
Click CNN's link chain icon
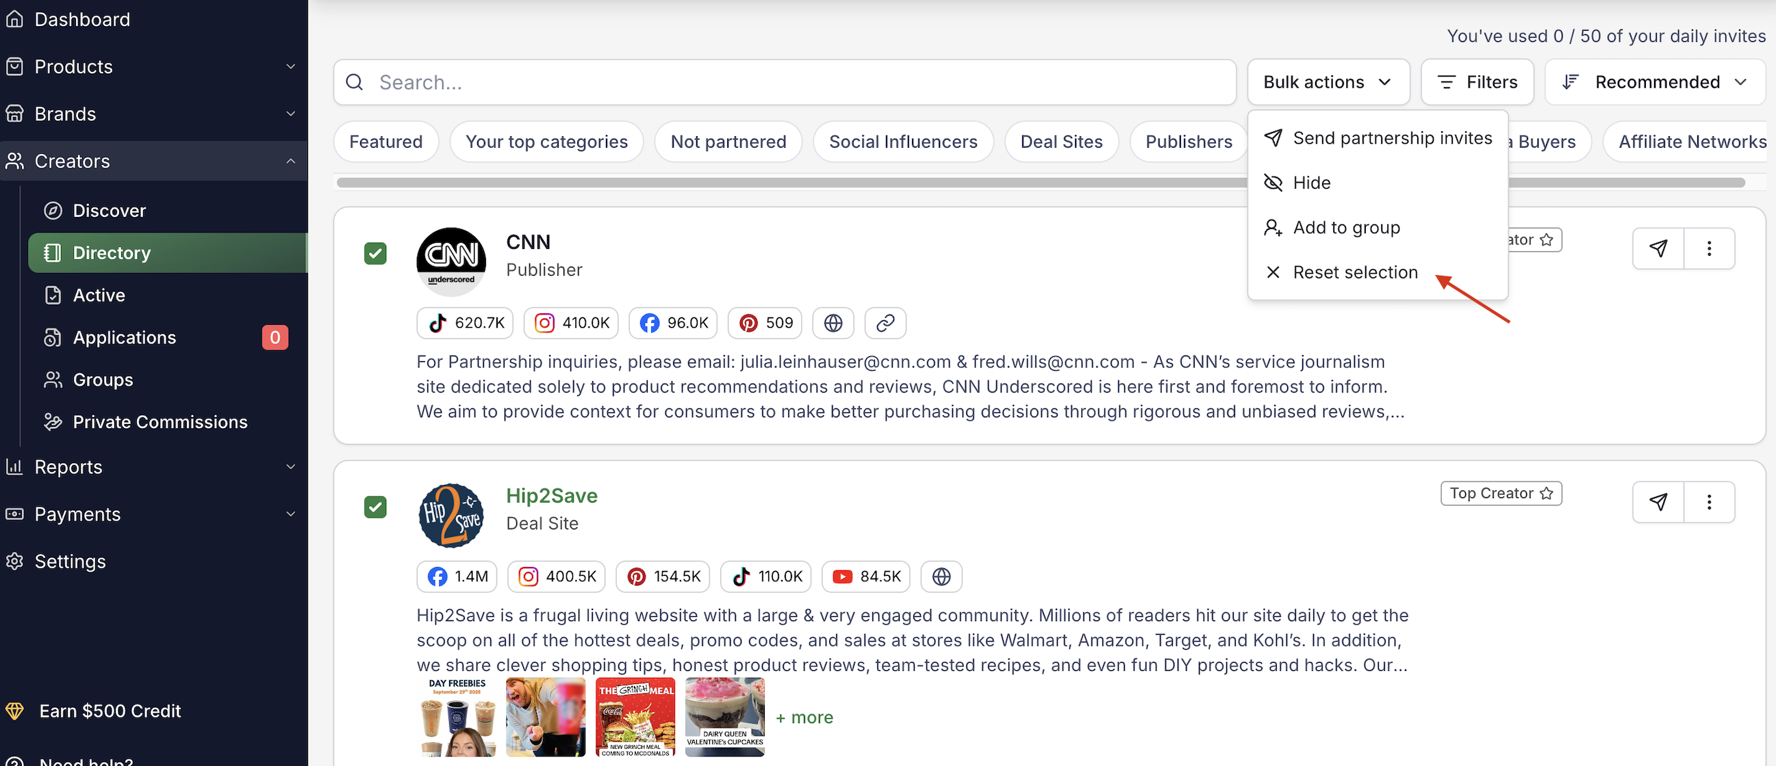pyautogui.click(x=885, y=323)
